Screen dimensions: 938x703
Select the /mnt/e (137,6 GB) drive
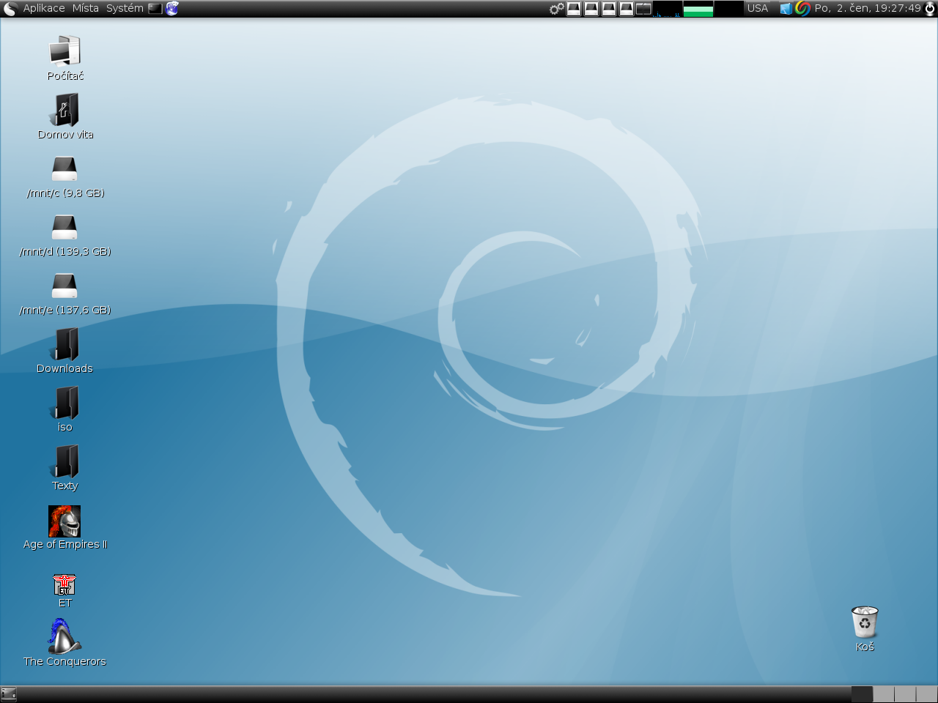click(65, 286)
